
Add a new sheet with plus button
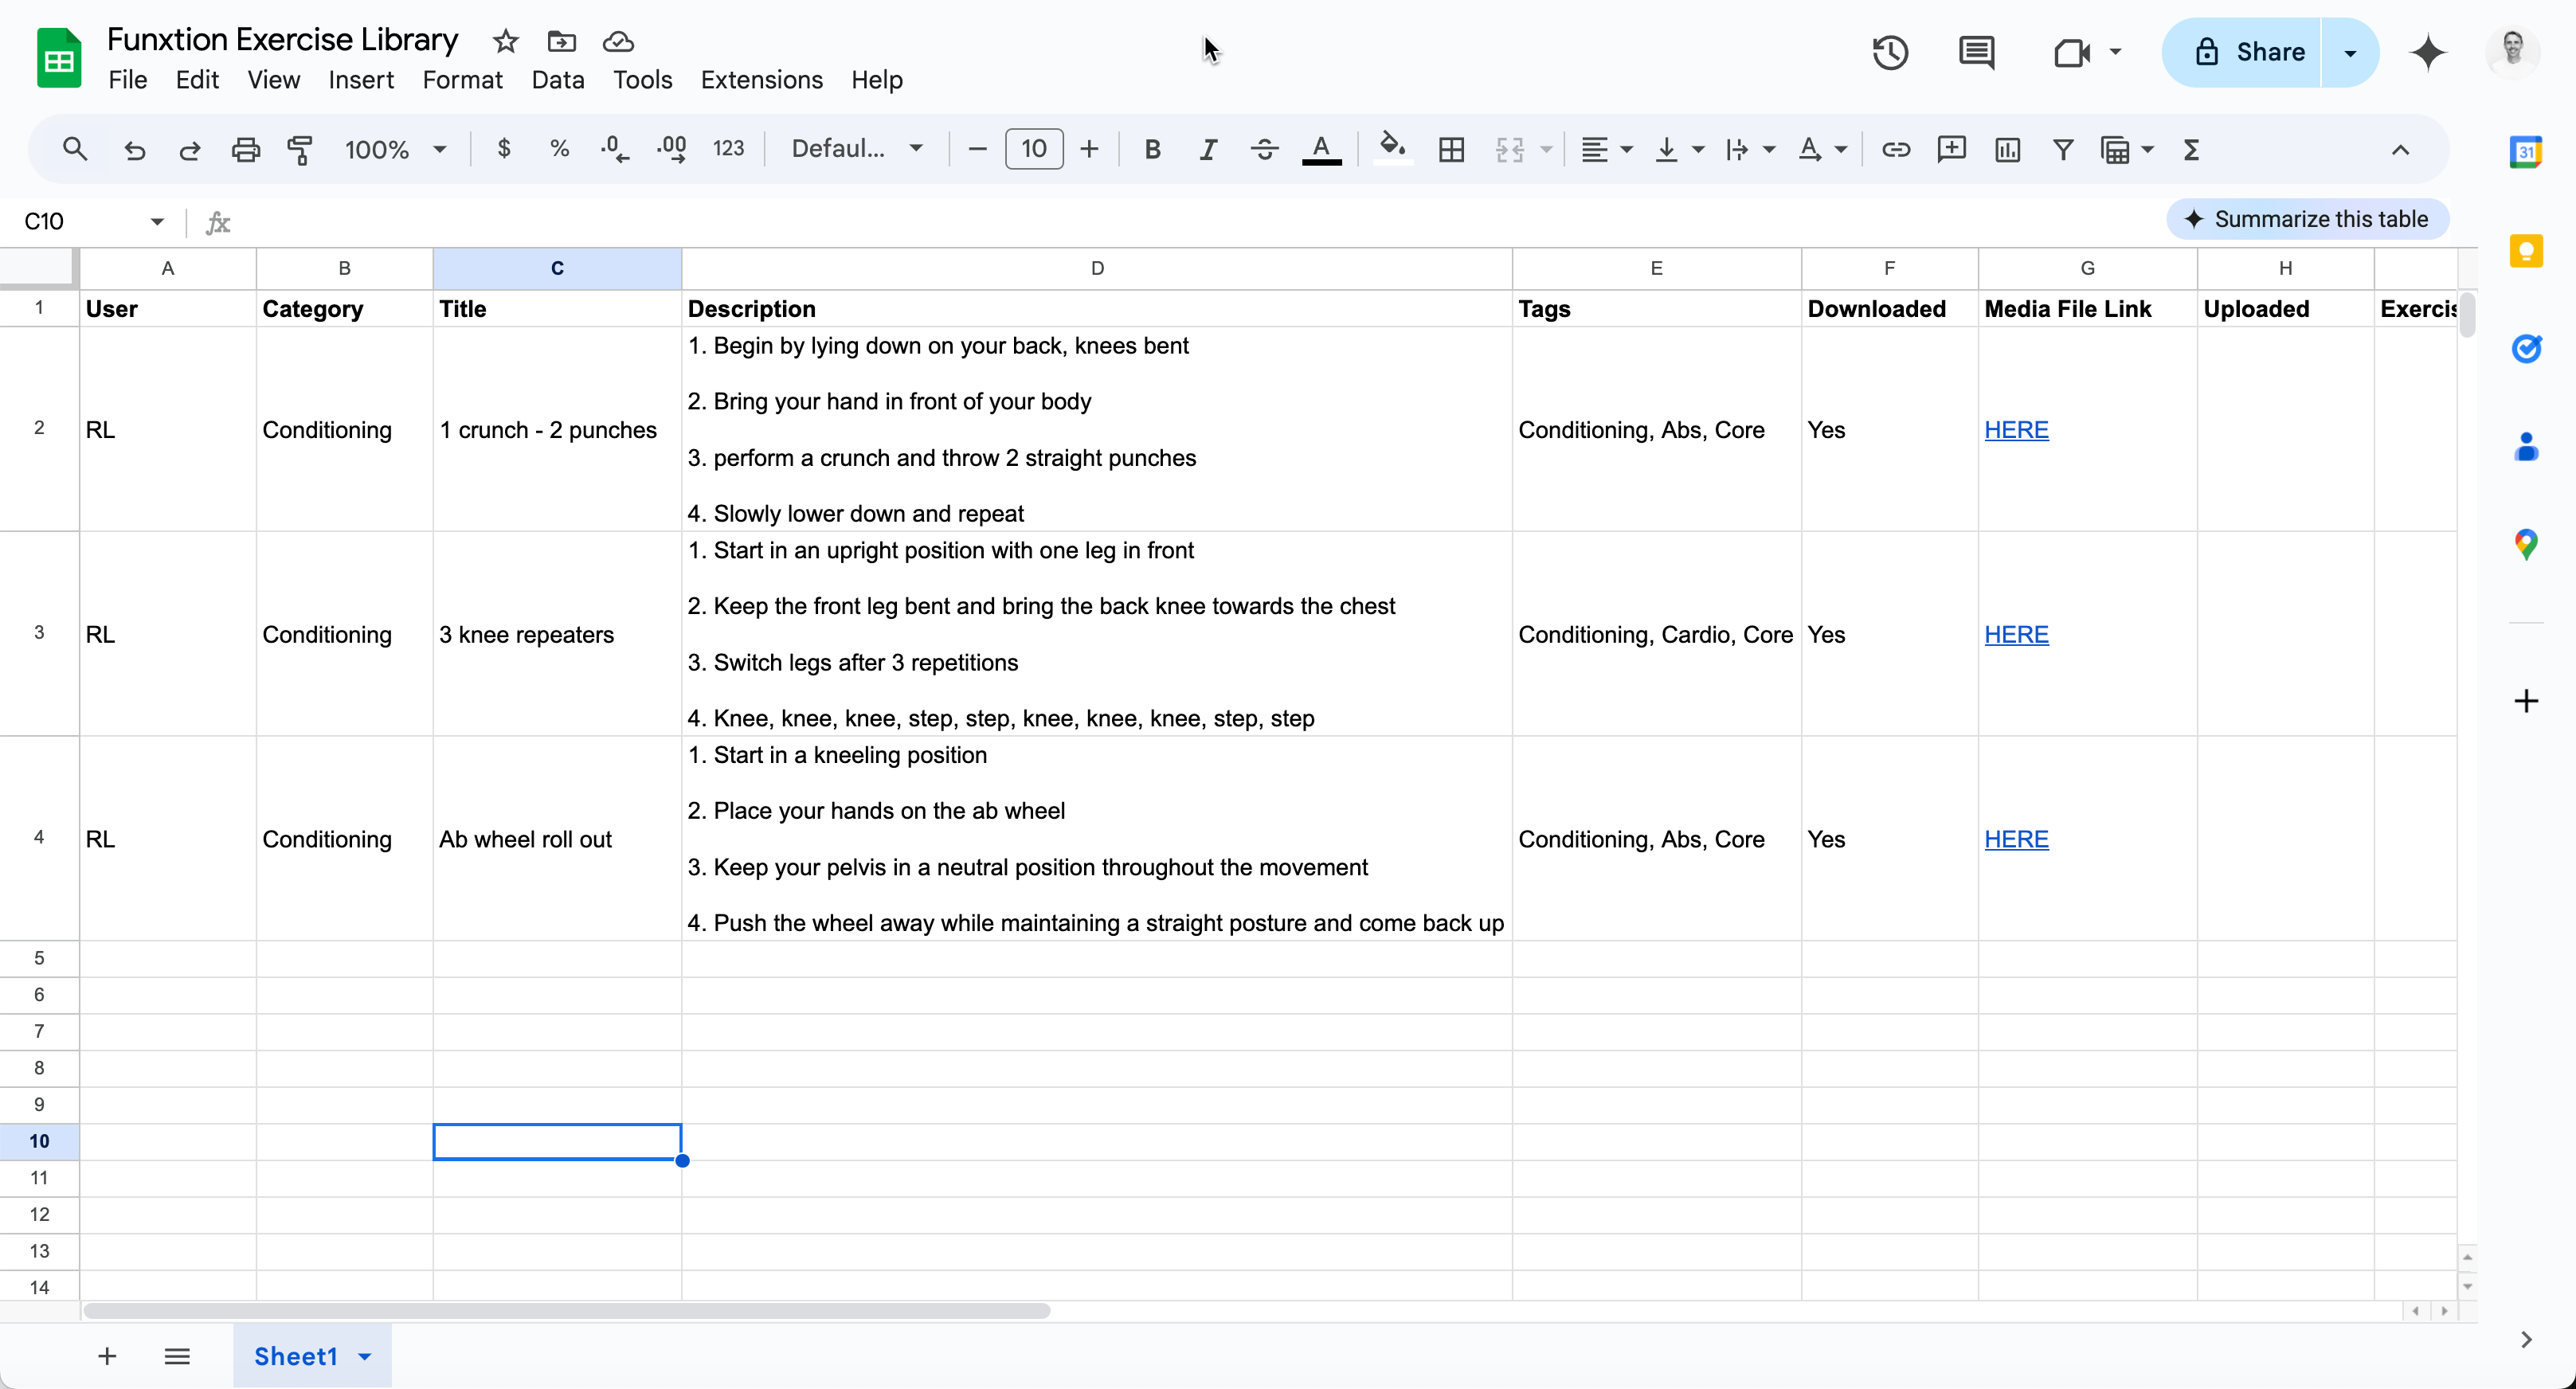pyautogui.click(x=107, y=1356)
